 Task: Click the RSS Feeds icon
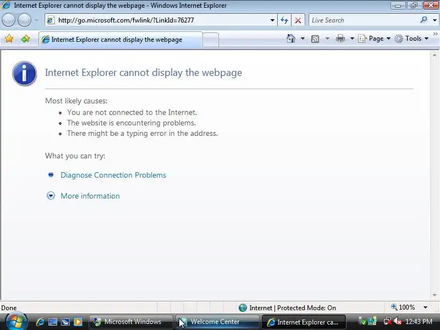[x=315, y=38]
